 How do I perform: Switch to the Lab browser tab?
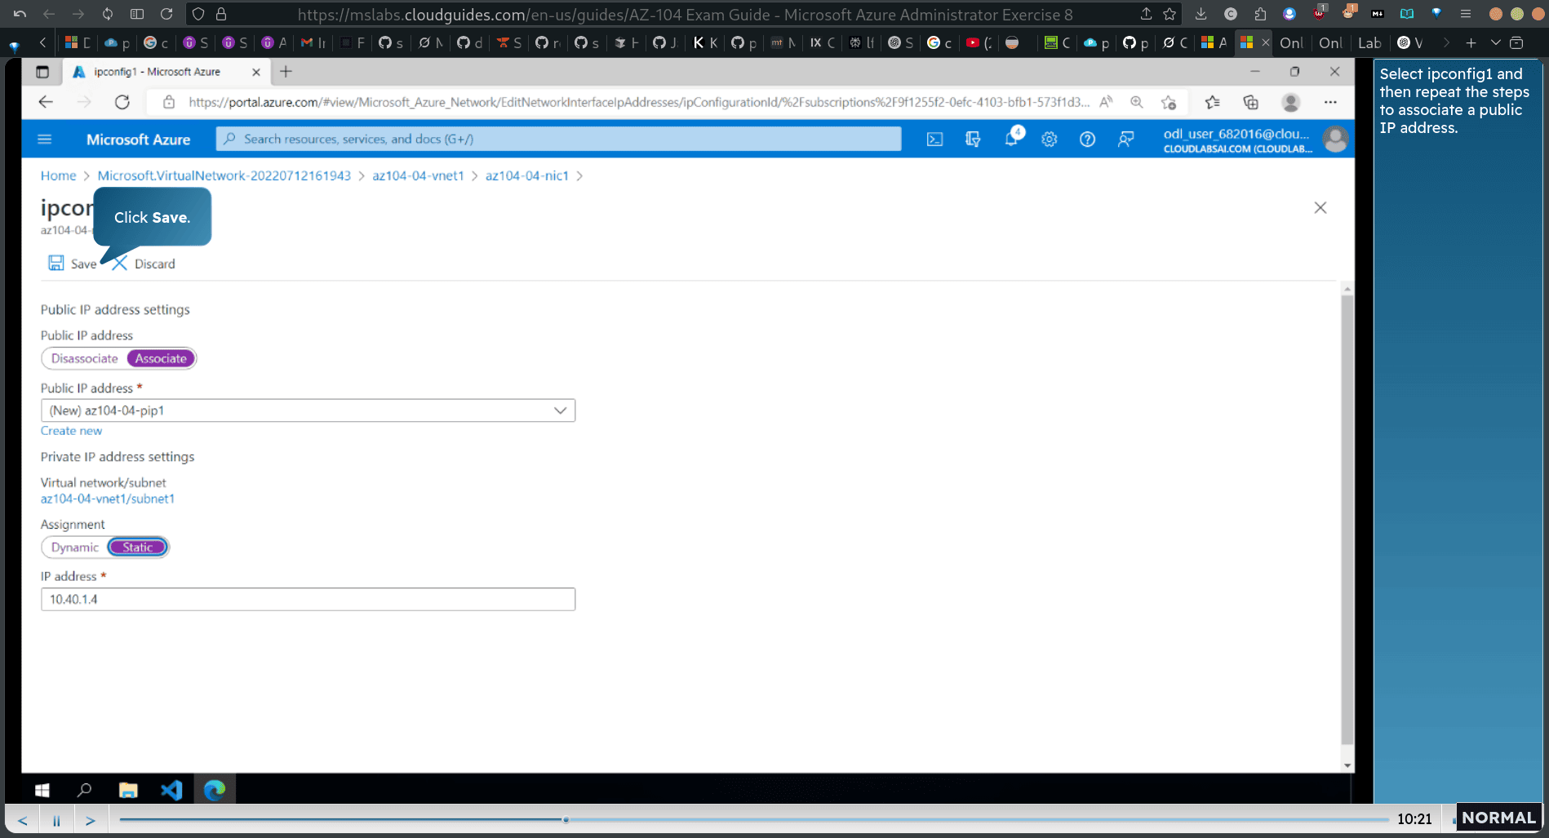pyautogui.click(x=1369, y=42)
